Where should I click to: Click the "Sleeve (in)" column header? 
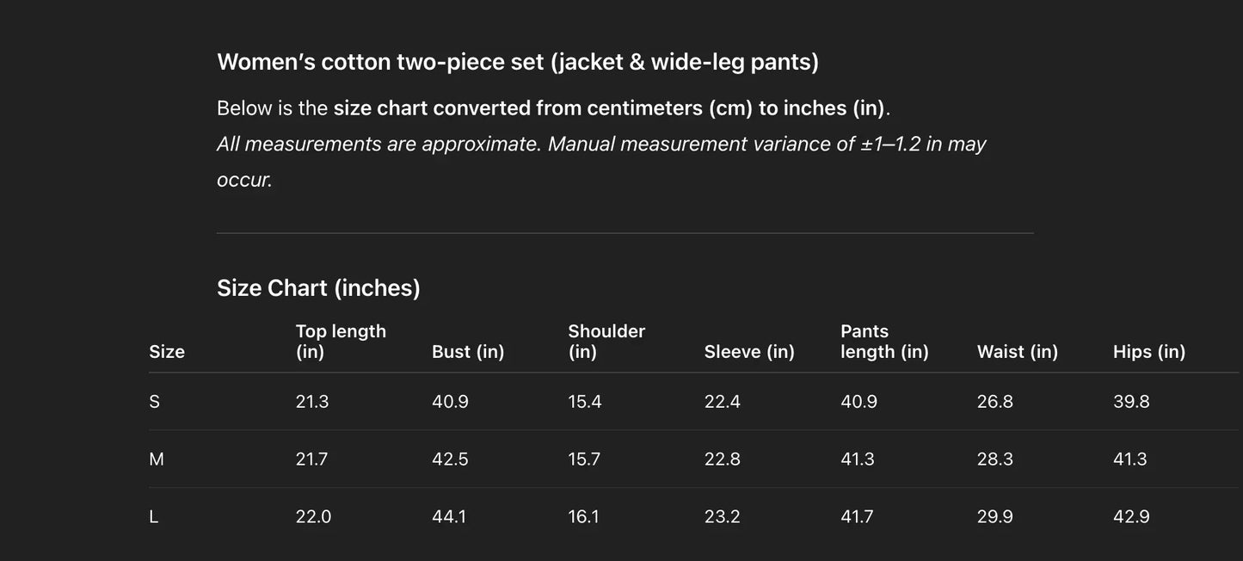pos(749,352)
